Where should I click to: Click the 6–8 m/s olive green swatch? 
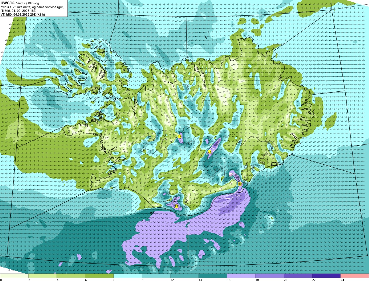99,276
